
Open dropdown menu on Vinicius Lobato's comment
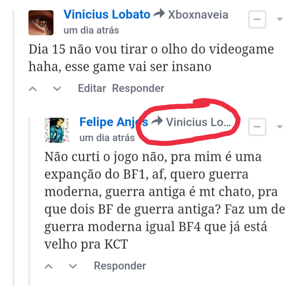(280, 19)
